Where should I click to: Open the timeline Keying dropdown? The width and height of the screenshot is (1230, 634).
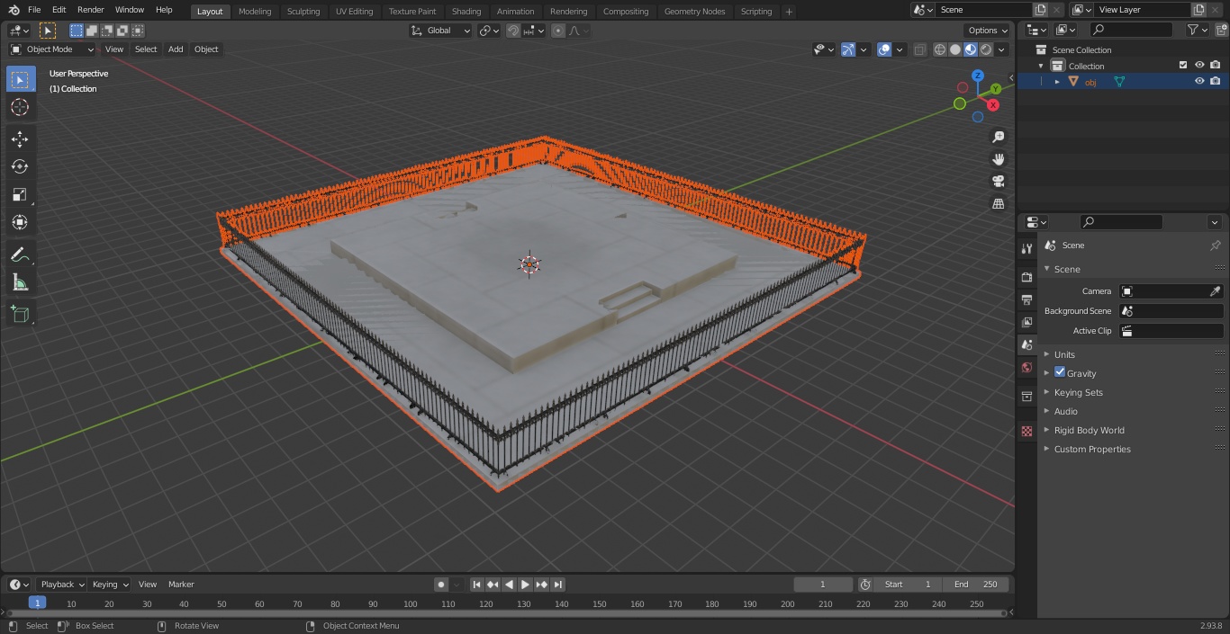point(110,585)
